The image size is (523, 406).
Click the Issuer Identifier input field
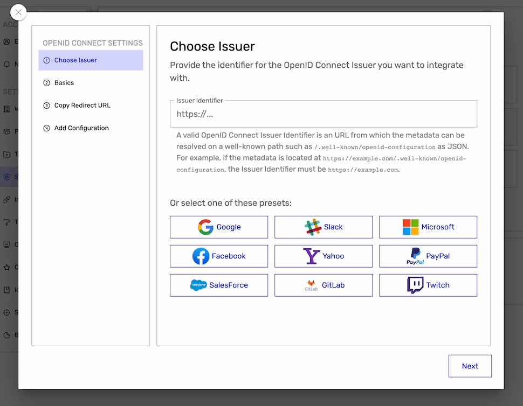(323, 114)
